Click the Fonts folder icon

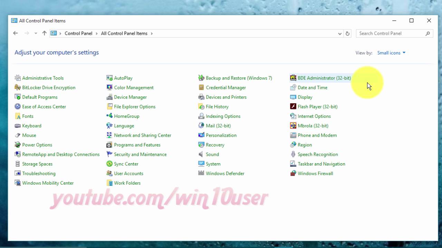pyautogui.click(x=18, y=116)
